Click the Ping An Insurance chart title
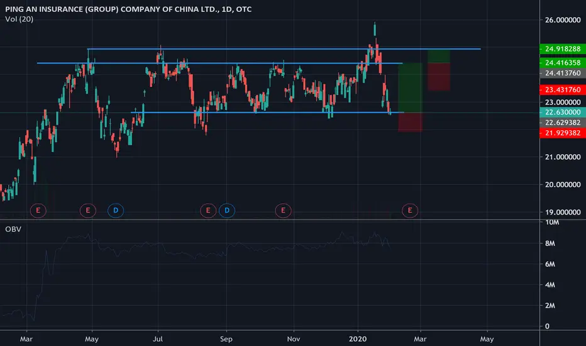This screenshot has width=586, height=346. [x=128, y=9]
